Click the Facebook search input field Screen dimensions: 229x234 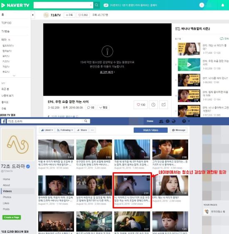[45, 121]
